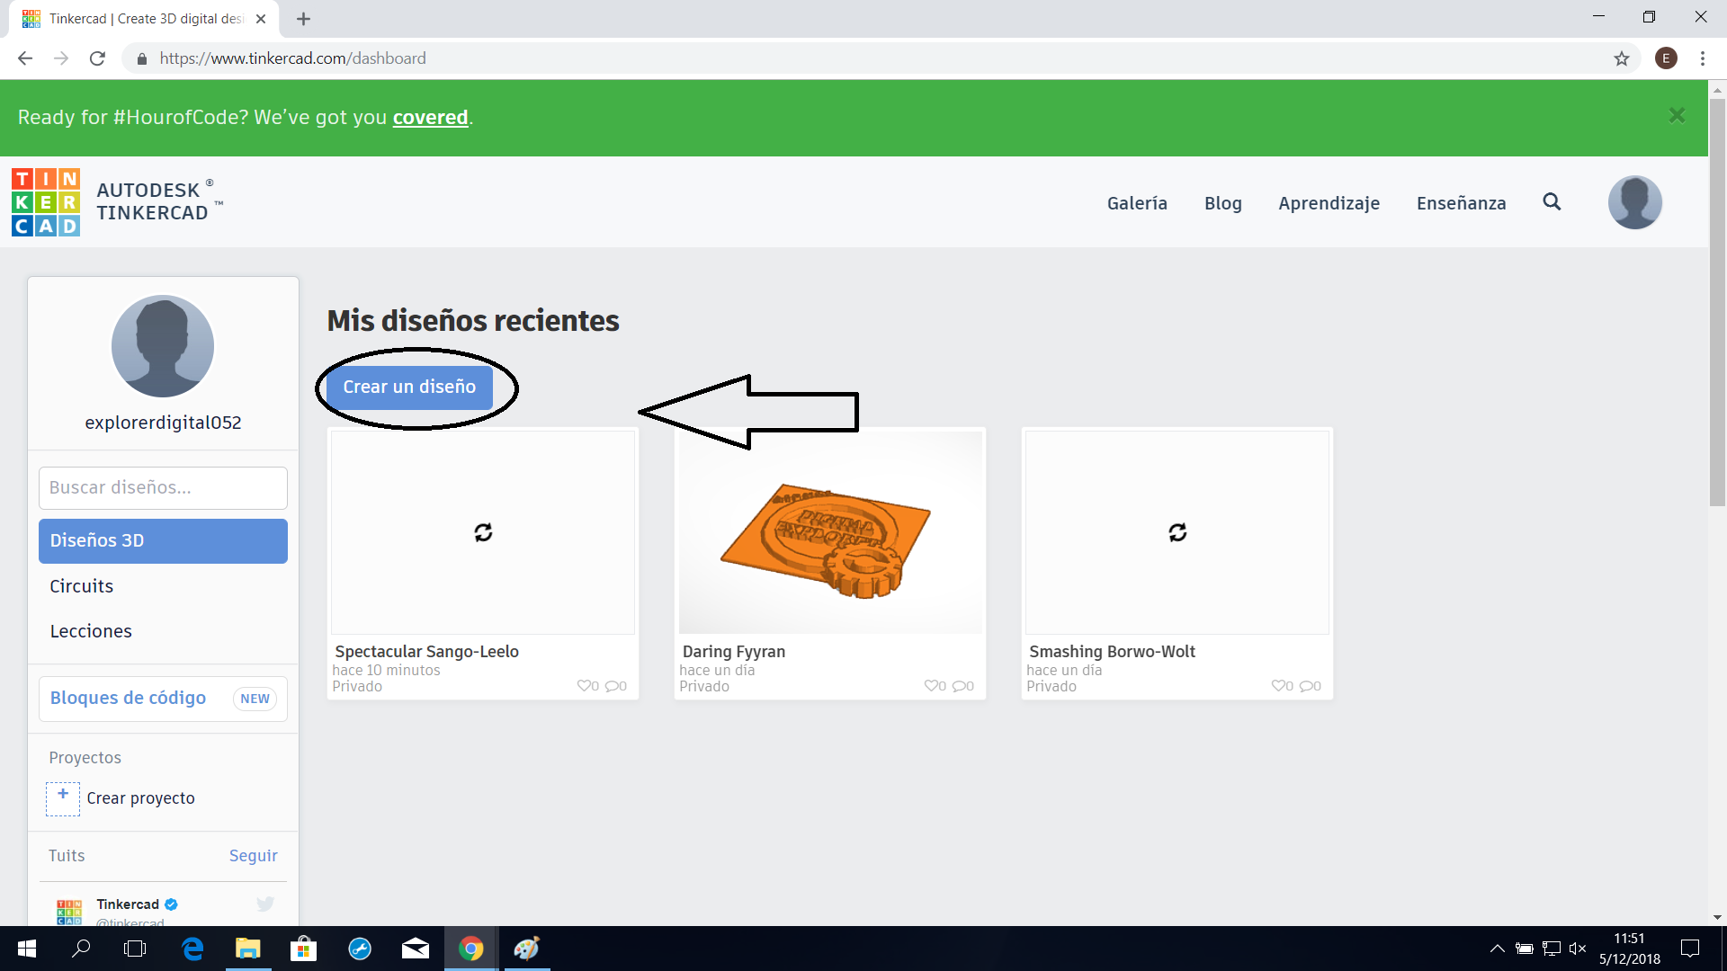The image size is (1727, 971).
Task: Click the Buscar diseños search field
Action: [x=163, y=488]
